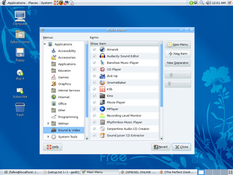Click the menus list vertical scrollbar thumb
Viewport: 233px width, 175px height.
tap(87, 80)
